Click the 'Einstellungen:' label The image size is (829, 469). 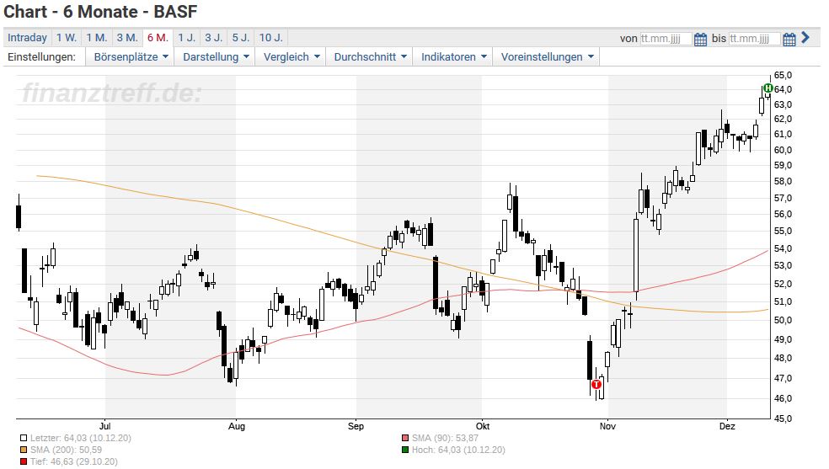coord(41,57)
